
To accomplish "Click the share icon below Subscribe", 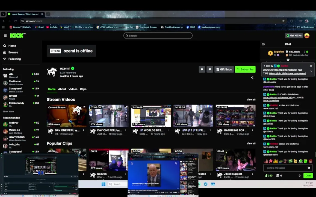I will pos(252,77).
